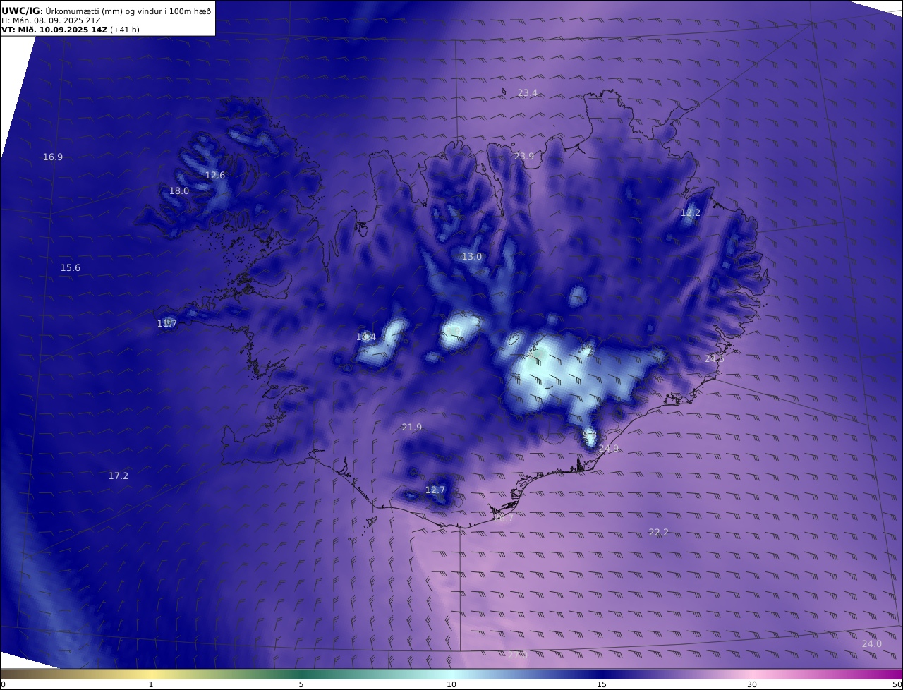Click the 'IT: Mán. 08. 09. 2025 21Z' line
The height and width of the screenshot is (690, 903).
point(51,21)
